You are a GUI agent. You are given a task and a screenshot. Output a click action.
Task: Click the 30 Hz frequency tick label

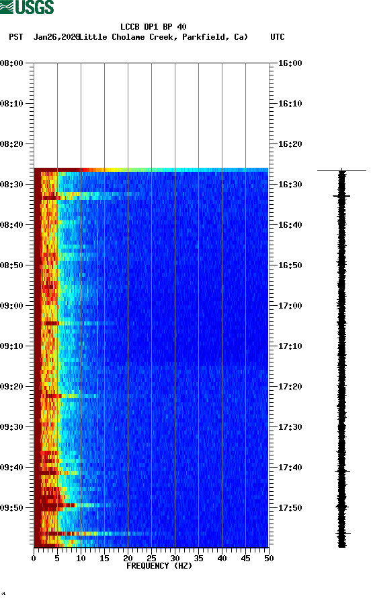[175, 558]
